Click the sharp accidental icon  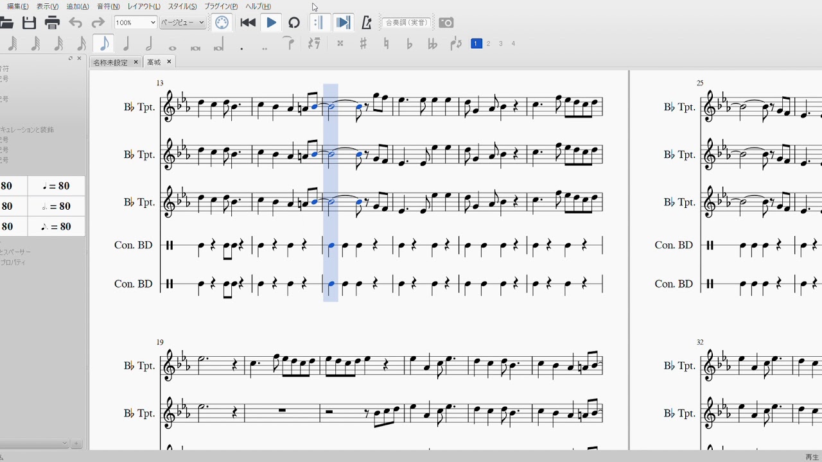coord(363,44)
